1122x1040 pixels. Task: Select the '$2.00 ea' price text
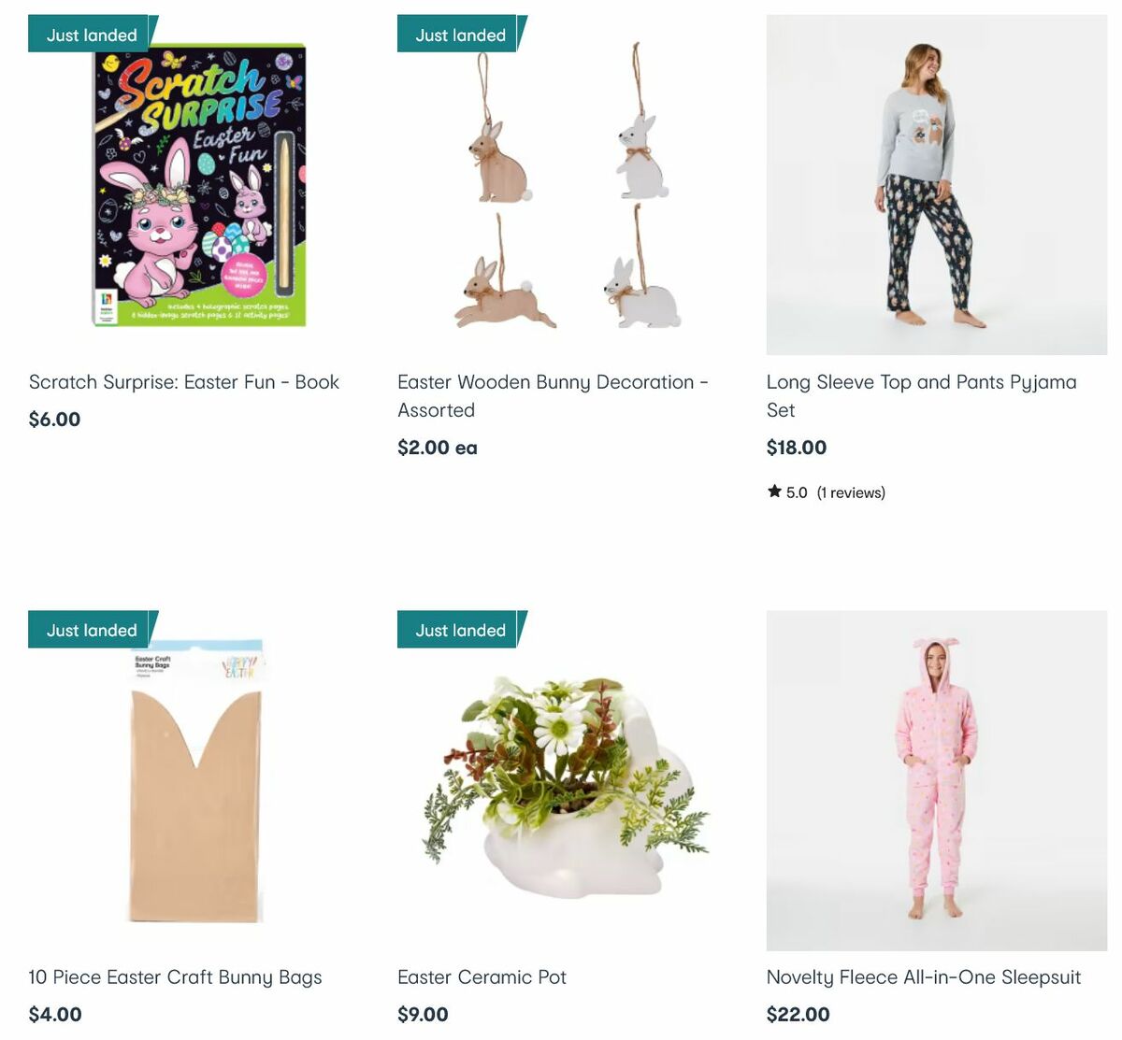437,448
